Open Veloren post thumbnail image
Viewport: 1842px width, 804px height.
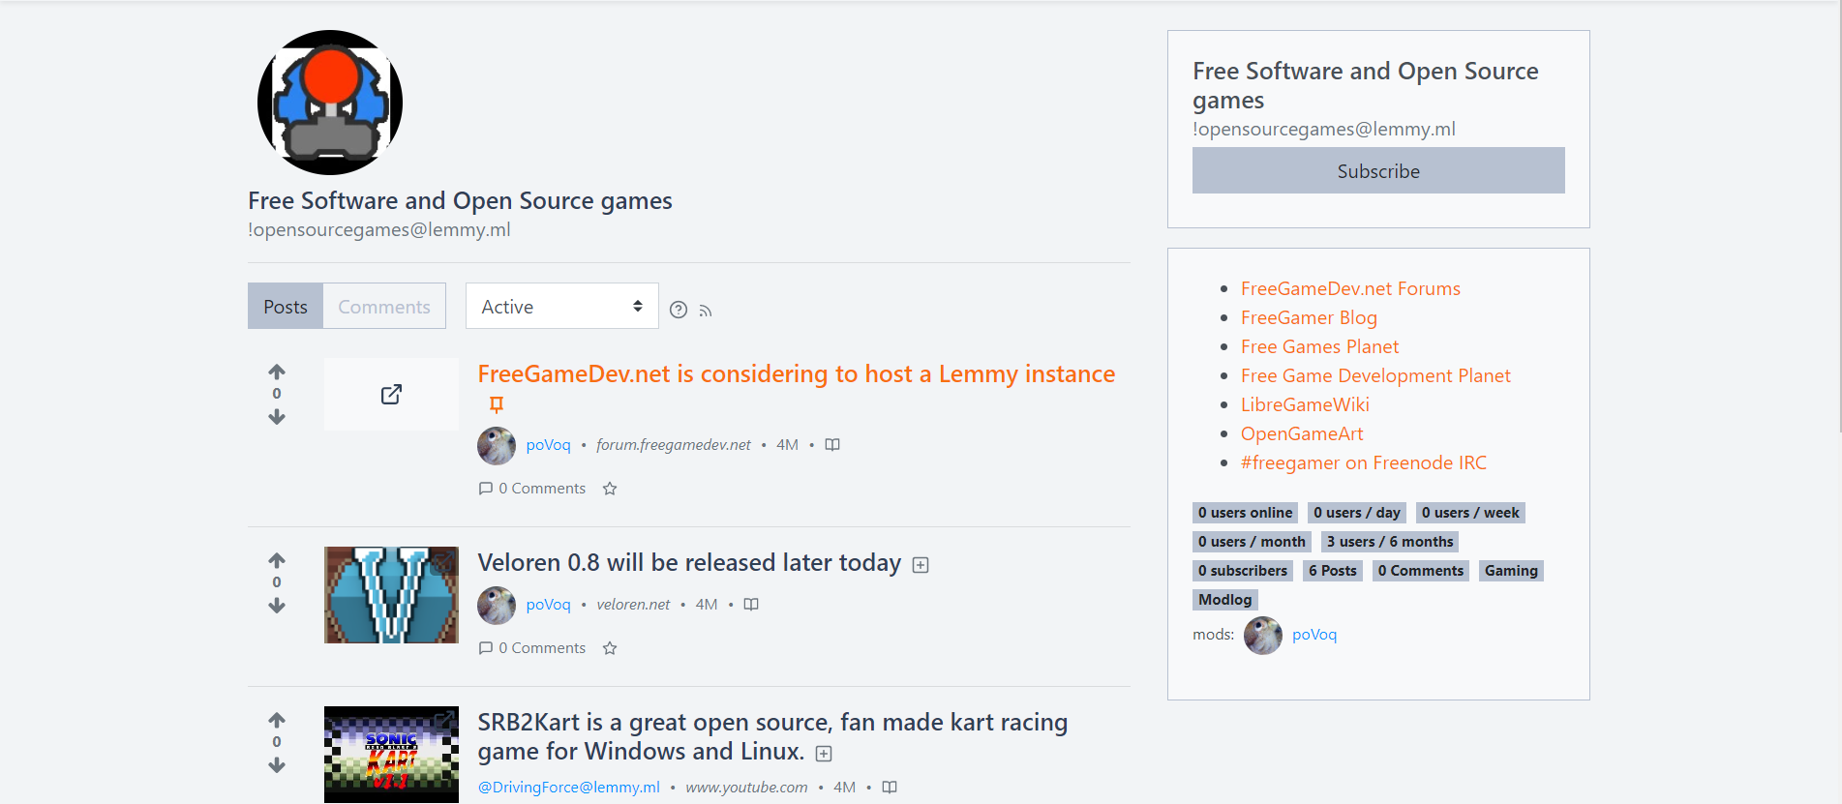pyautogui.click(x=391, y=595)
